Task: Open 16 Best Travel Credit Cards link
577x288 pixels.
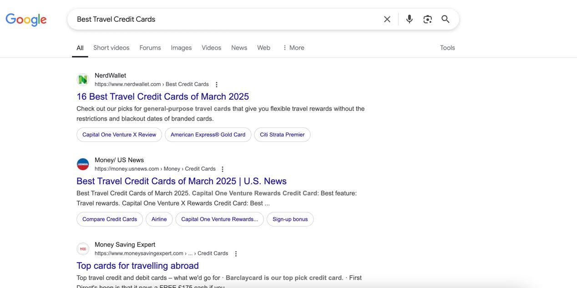Action: coord(162,96)
